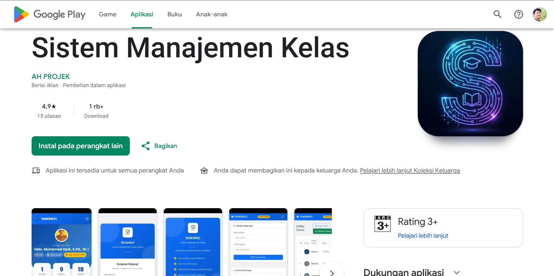Open AH PROJEK developer page

[x=51, y=77]
